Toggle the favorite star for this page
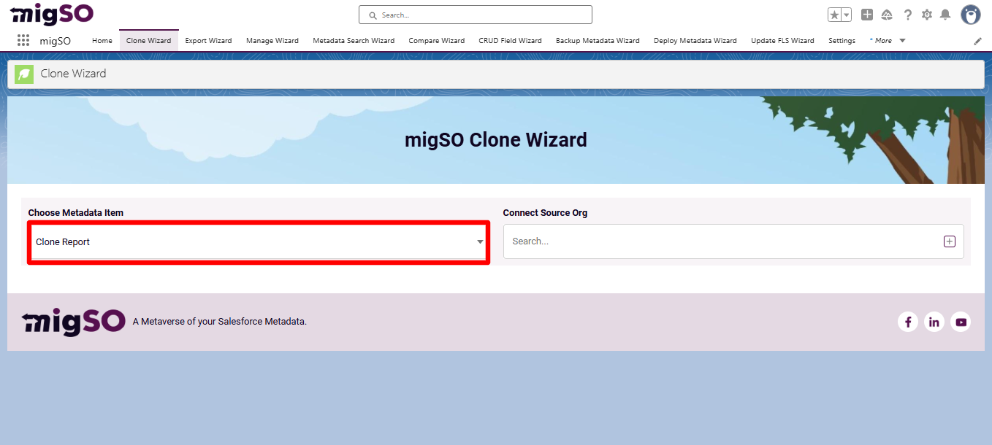 pyautogui.click(x=833, y=14)
